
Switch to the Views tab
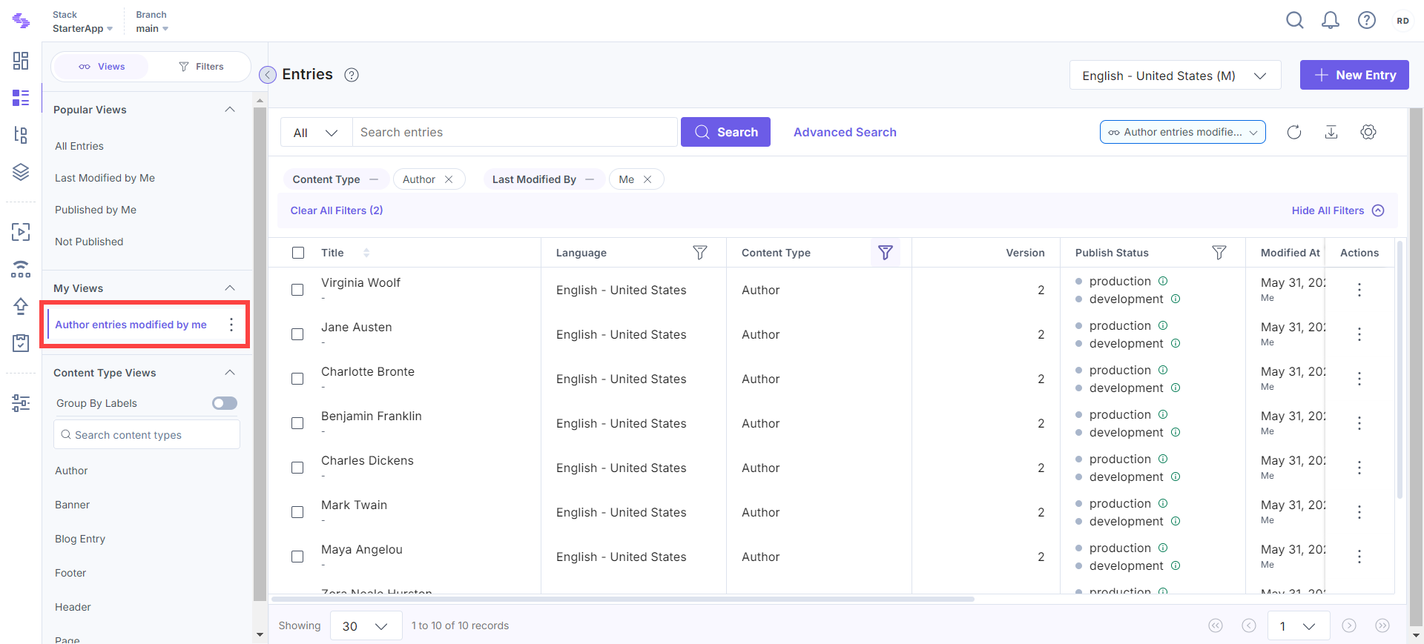click(x=102, y=67)
